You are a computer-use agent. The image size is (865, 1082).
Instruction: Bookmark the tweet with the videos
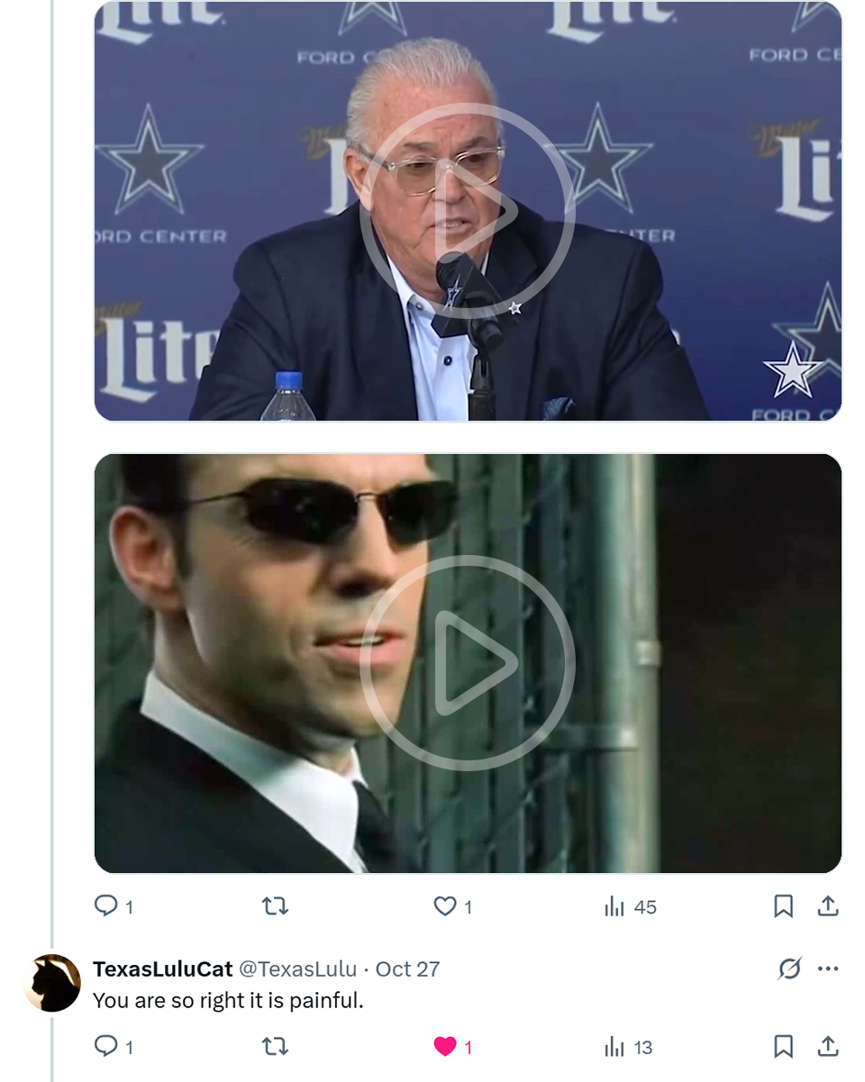click(784, 906)
